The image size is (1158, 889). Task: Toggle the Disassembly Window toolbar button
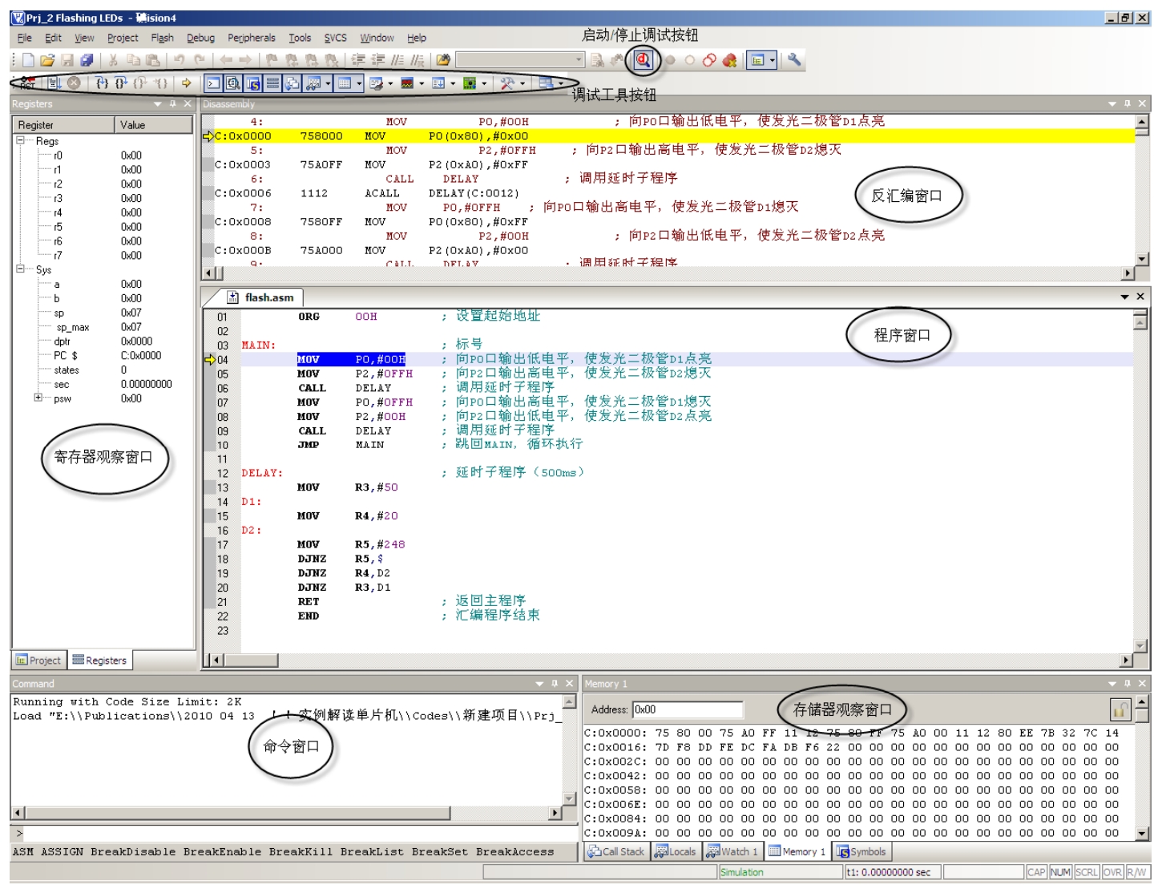click(x=232, y=83)
